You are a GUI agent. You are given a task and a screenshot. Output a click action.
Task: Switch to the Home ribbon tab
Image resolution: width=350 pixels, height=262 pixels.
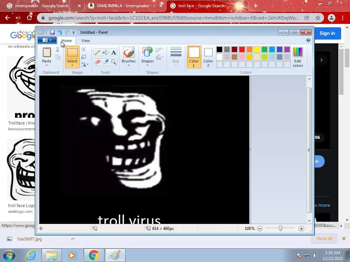tap(67, 41)
